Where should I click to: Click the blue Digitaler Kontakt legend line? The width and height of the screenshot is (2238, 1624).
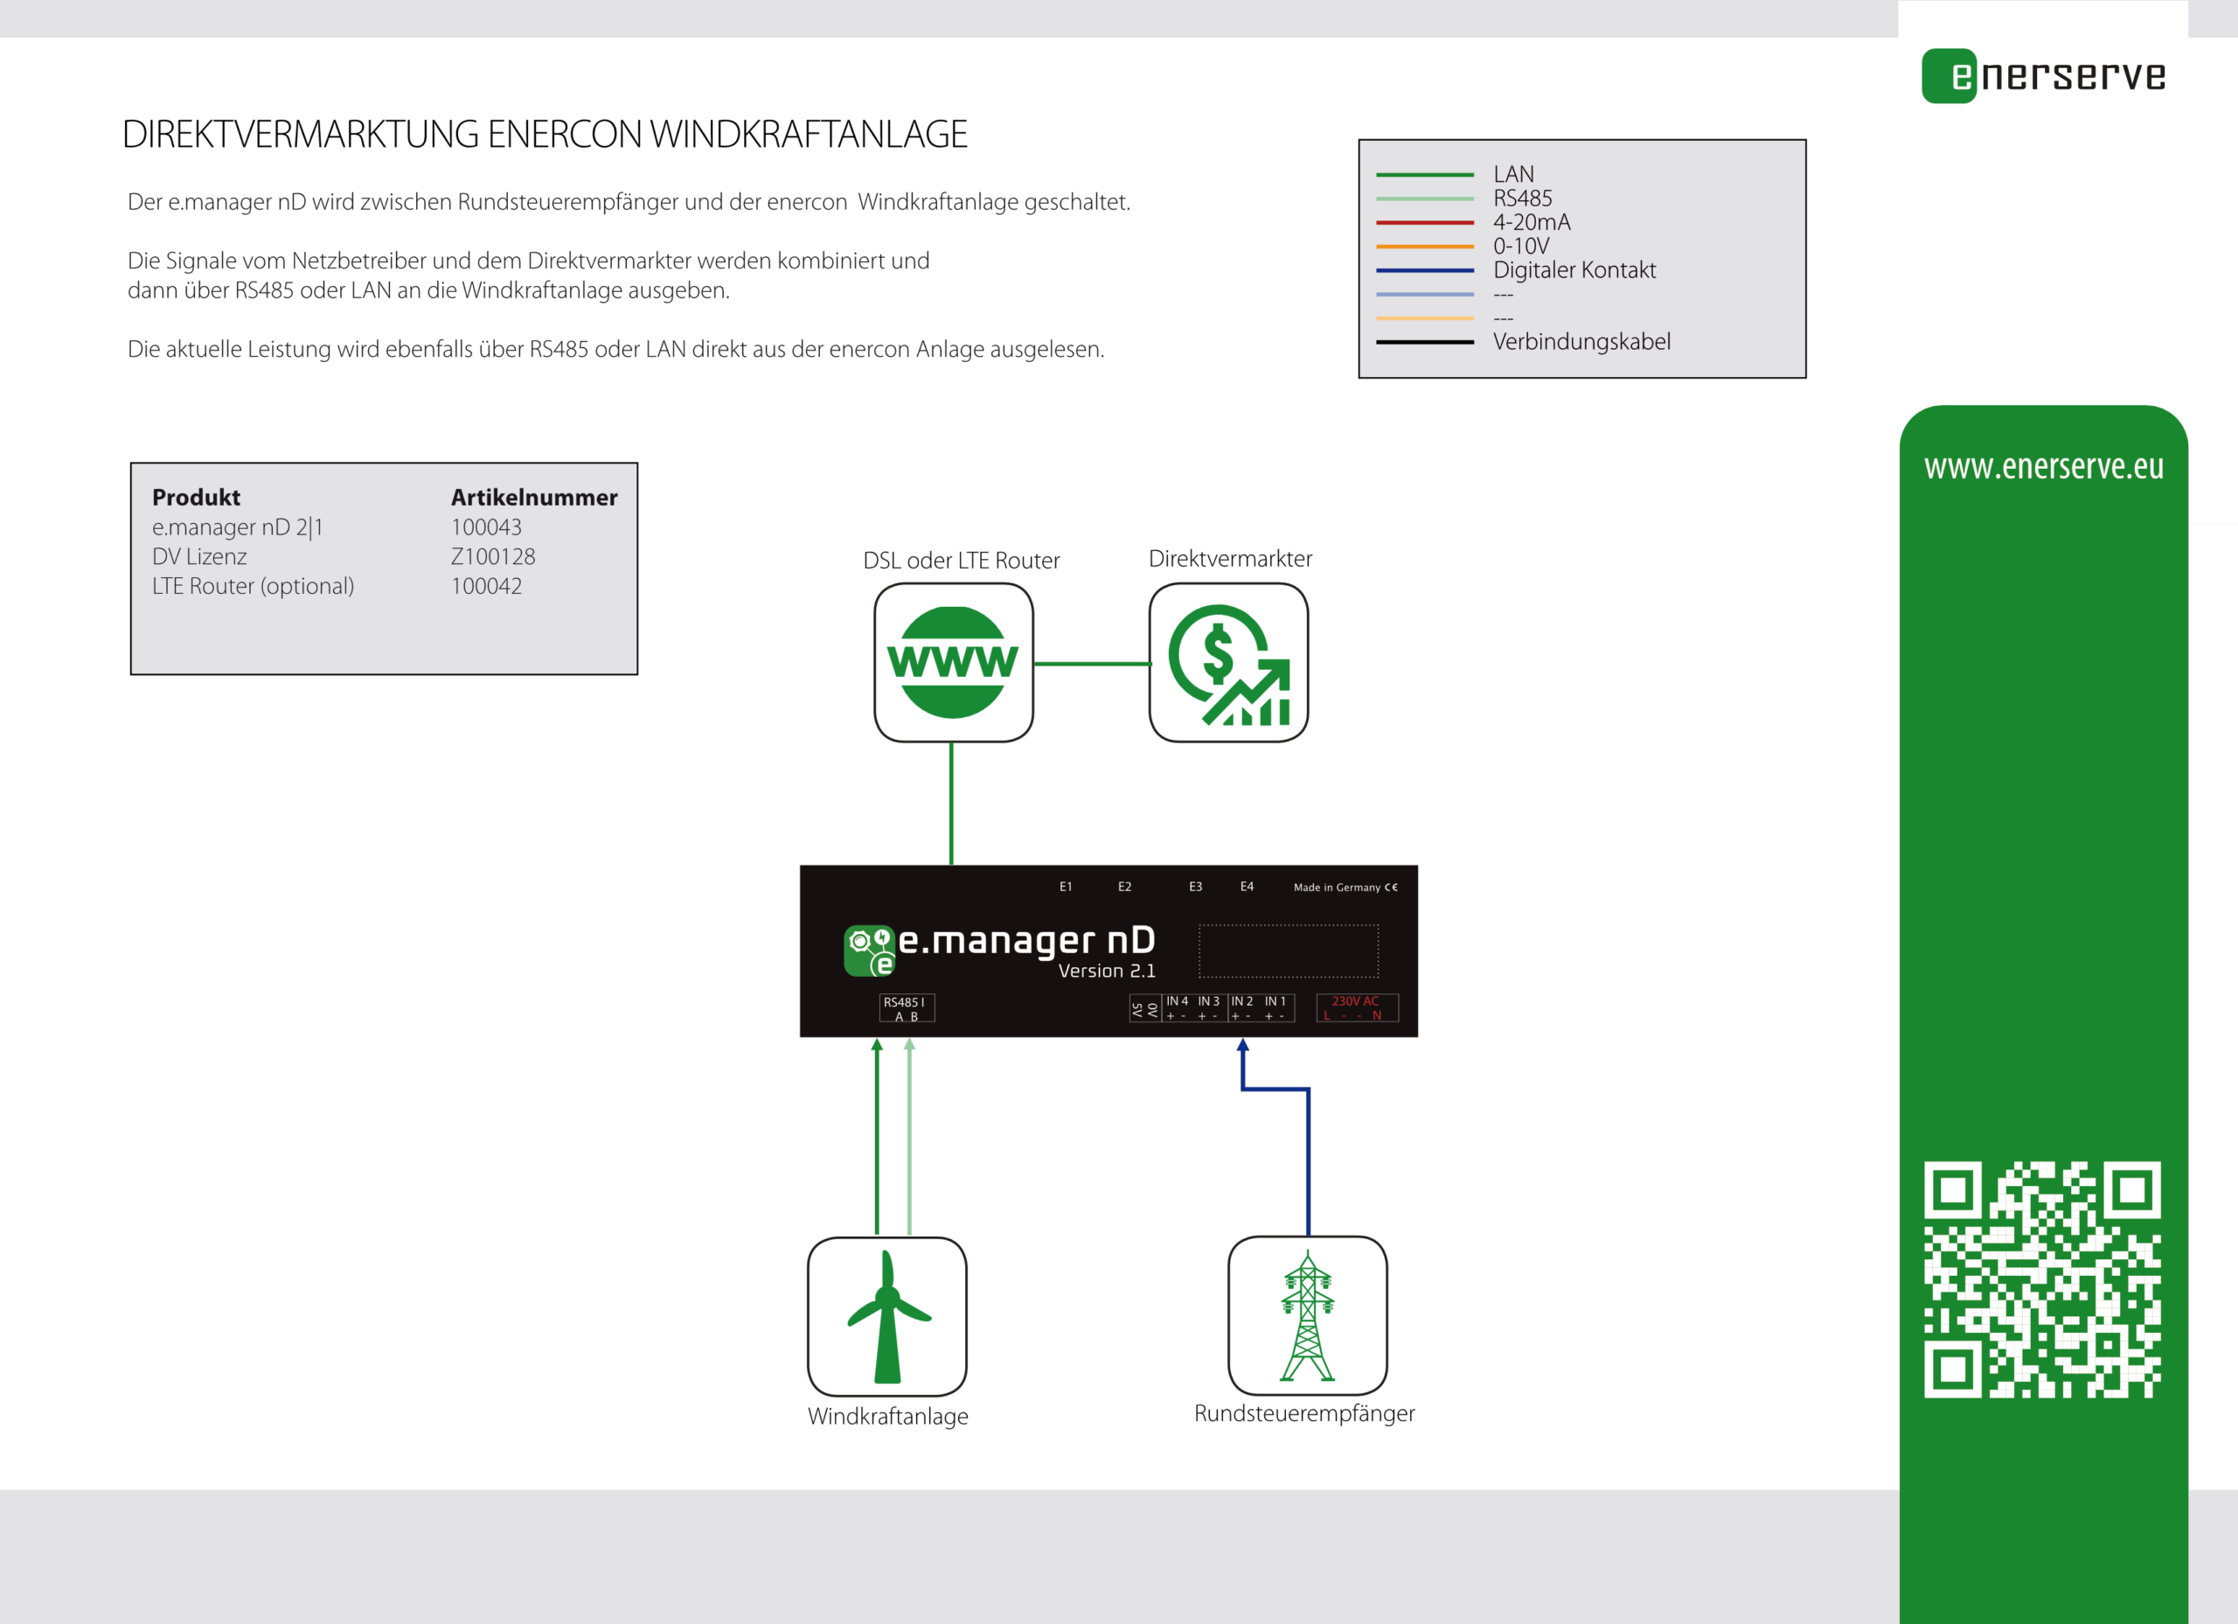pyautogui.click(x=1424, y=270)
